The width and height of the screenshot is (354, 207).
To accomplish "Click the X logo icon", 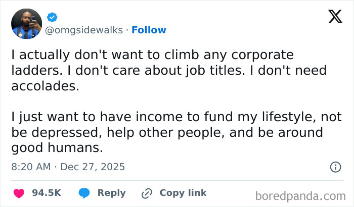I will pos(335,16).
